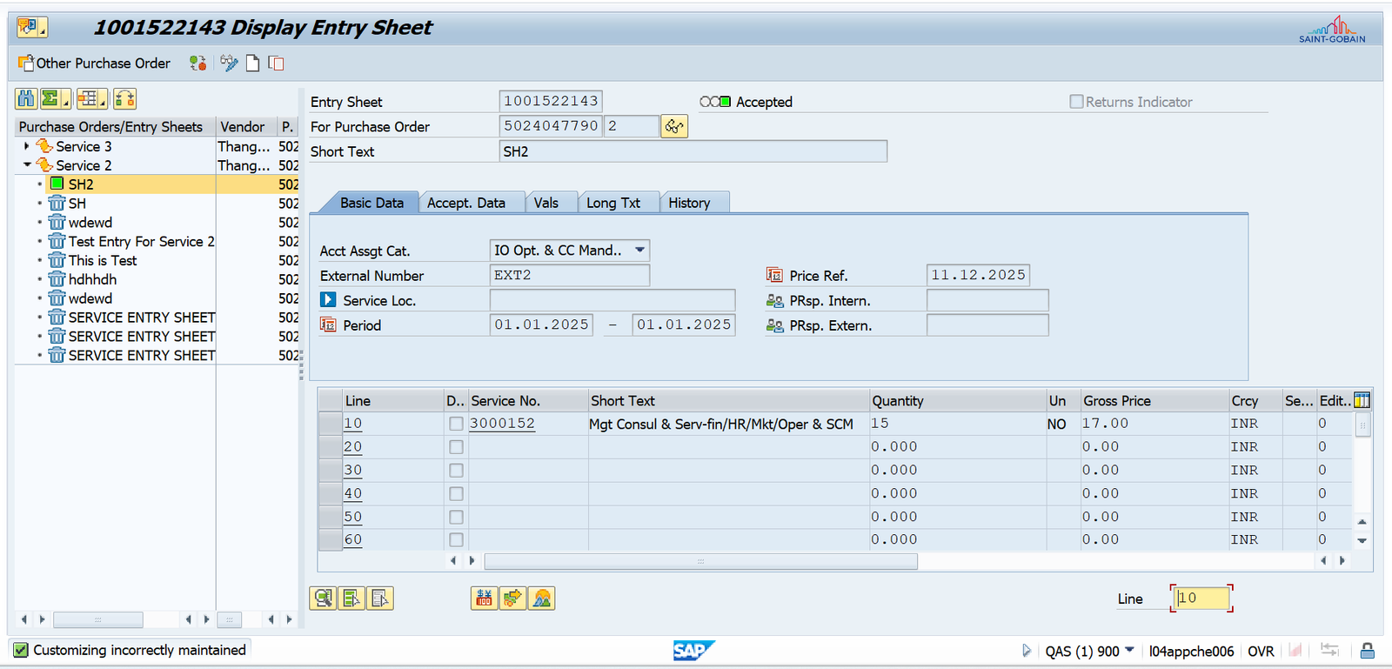Click the refresh icon in tree toolbar
Image resolution: width=1392 pixels, height=669 pixels.
tap(124, 99)
